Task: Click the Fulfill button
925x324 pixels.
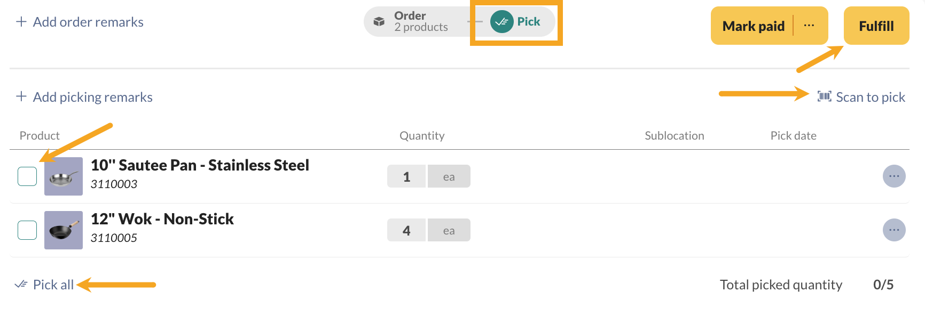Action: pyautogui.click(x=876, y=25)
